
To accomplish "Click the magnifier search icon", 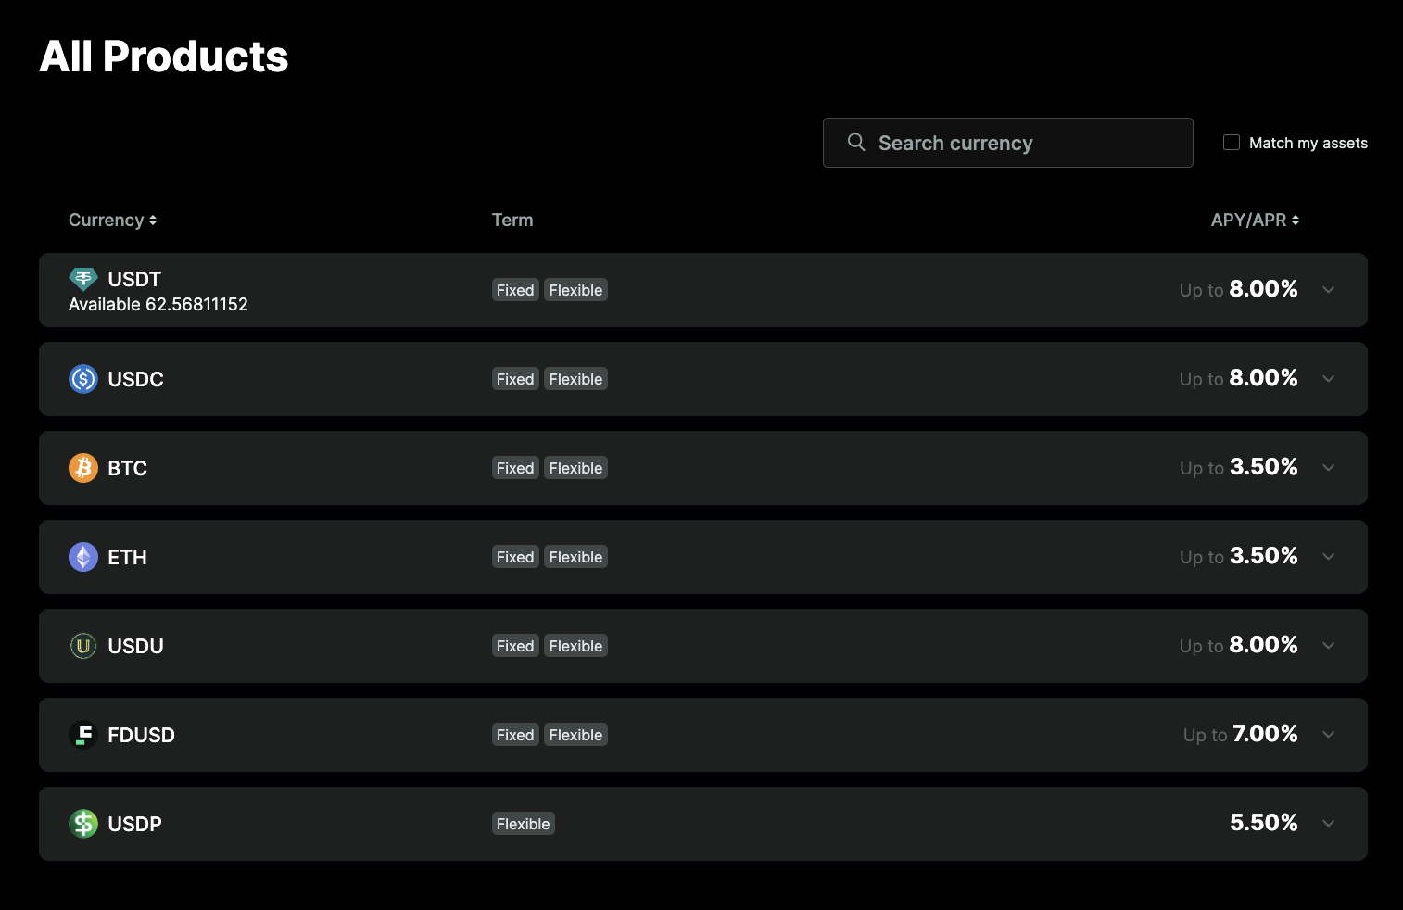I will tap(856, 142).
